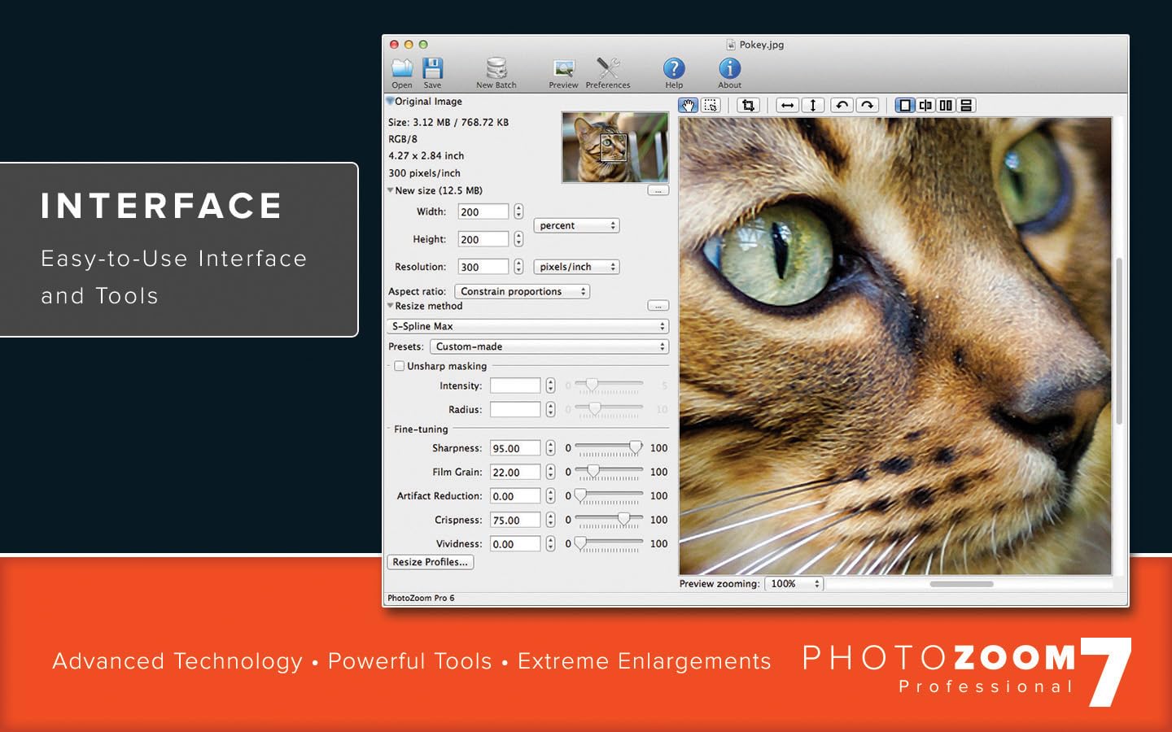
Task: Click the Unsharp masking Intensity field
Action: [x=515, y=386]
